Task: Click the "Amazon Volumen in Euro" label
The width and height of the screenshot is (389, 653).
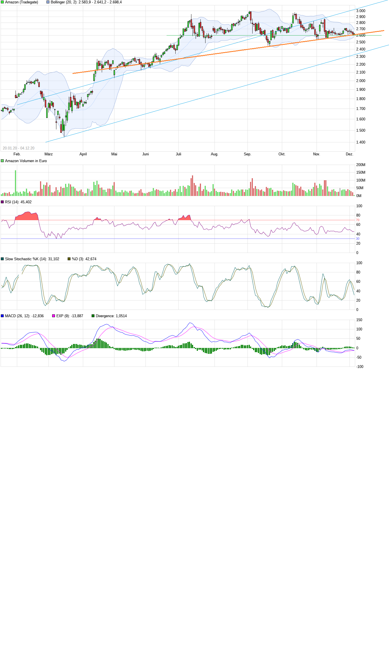Action: pos(26,161)
